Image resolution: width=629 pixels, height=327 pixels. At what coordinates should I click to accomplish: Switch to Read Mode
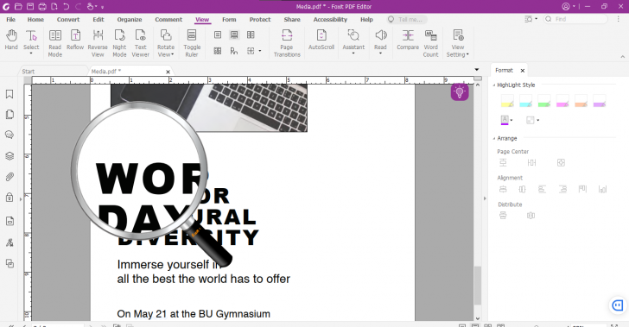click(55, 43)
